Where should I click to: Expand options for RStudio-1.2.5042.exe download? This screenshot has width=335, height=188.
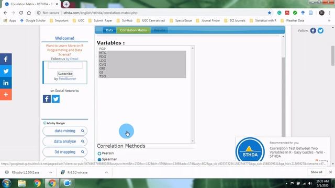point(51,172)
